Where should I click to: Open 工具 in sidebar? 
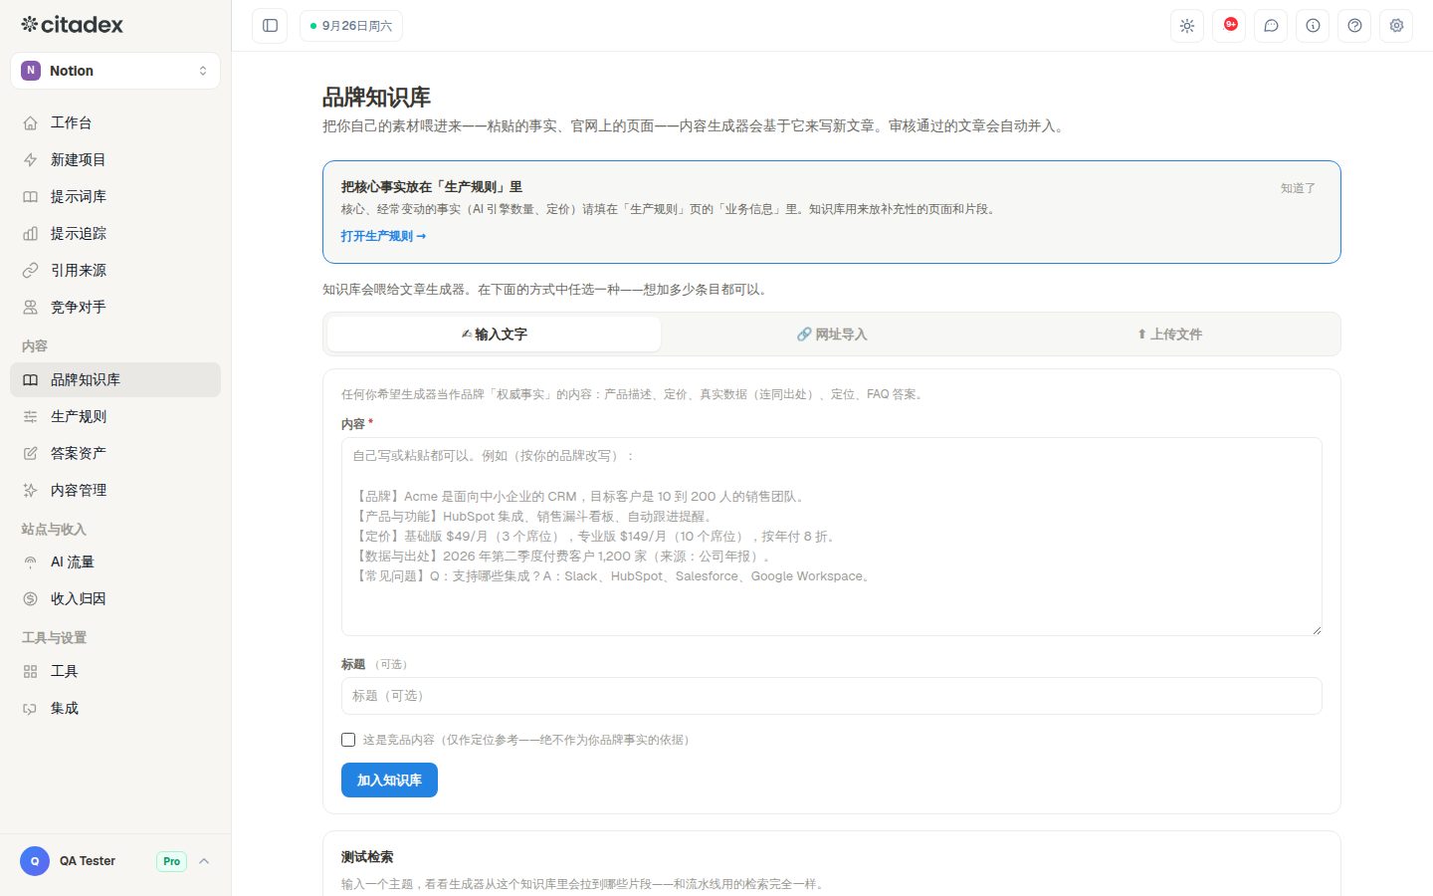tap(115, 671)
